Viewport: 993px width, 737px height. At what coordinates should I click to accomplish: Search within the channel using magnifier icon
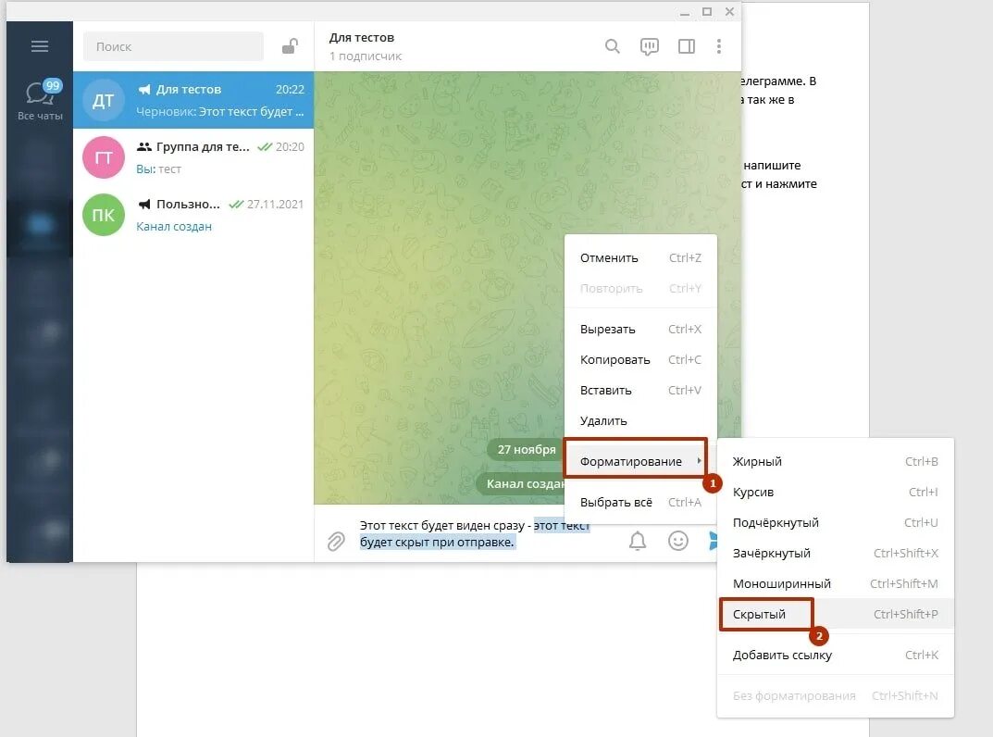pos(612,46)
